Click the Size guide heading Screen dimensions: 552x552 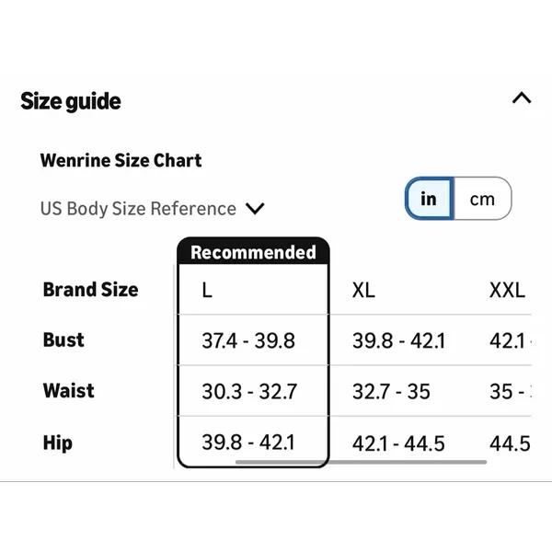[71, 101]
